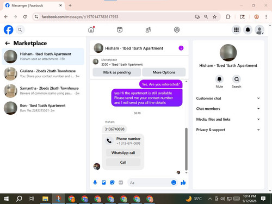272x204 pixels.
Task: Open File Explorer from the taskbar
Action: point(45,199)
